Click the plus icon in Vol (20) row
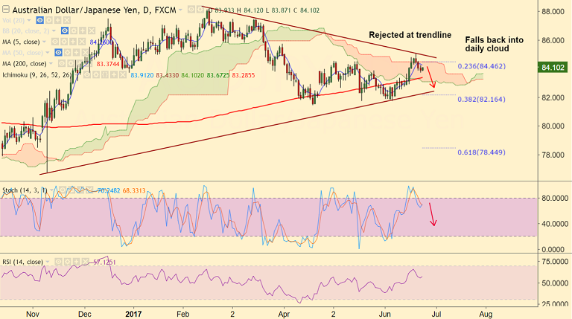572x319 pixels. (x=58, y=20)
